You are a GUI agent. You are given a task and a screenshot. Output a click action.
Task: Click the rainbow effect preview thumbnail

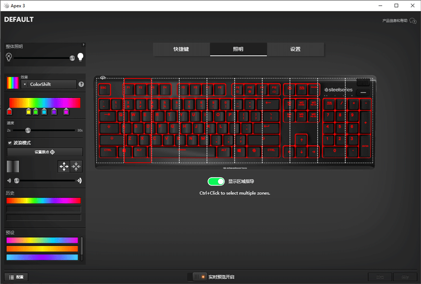coord(13,83)
